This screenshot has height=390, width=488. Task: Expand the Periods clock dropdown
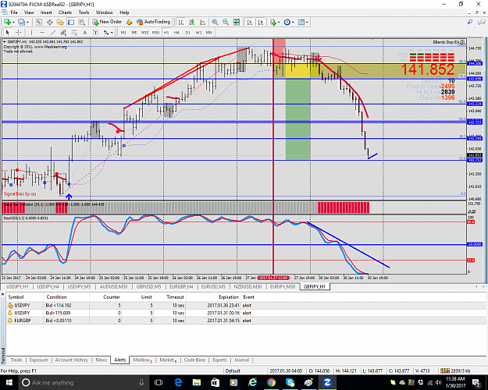(x=293, y=23)
